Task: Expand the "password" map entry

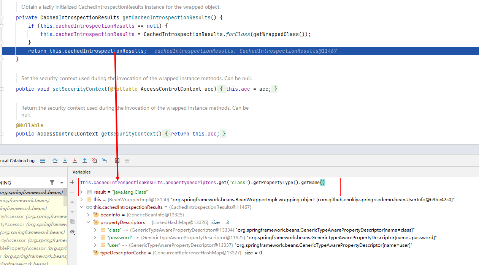Action: pos(95,238)
